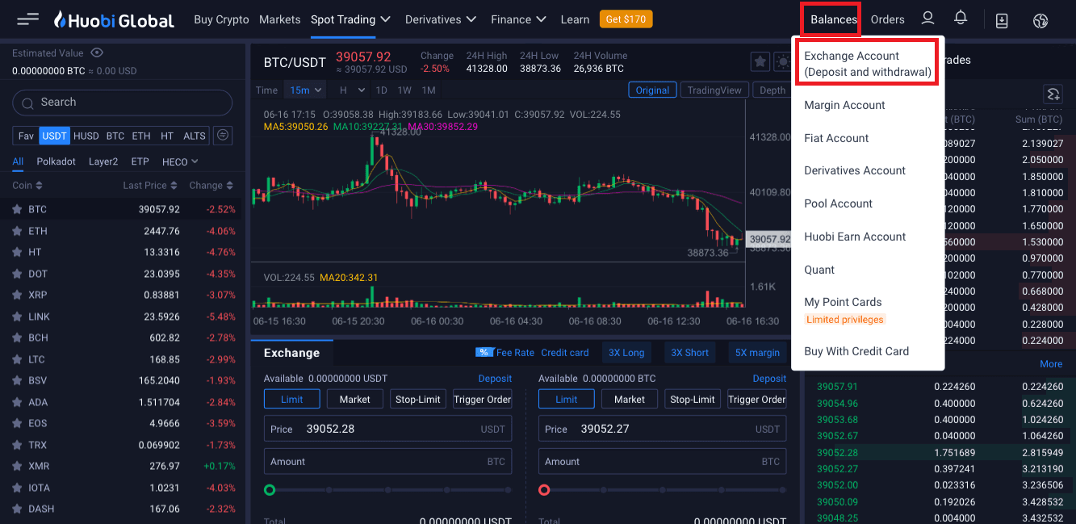This screenshot has height=524, width=1076.
Task: Select Limit order type on buy side
Action: (292, 399)
